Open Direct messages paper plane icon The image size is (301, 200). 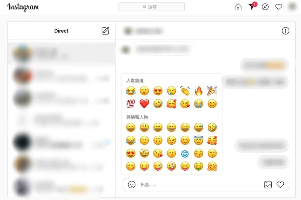coord(251,7)
